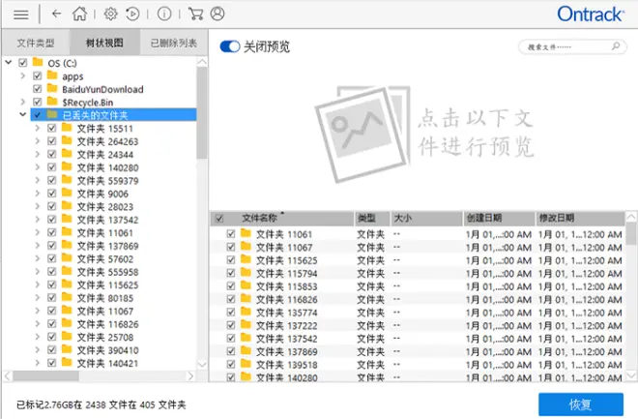Expand 文件夹 137542 tree node
The image size is (638, 419).
(x=38, y=219)
